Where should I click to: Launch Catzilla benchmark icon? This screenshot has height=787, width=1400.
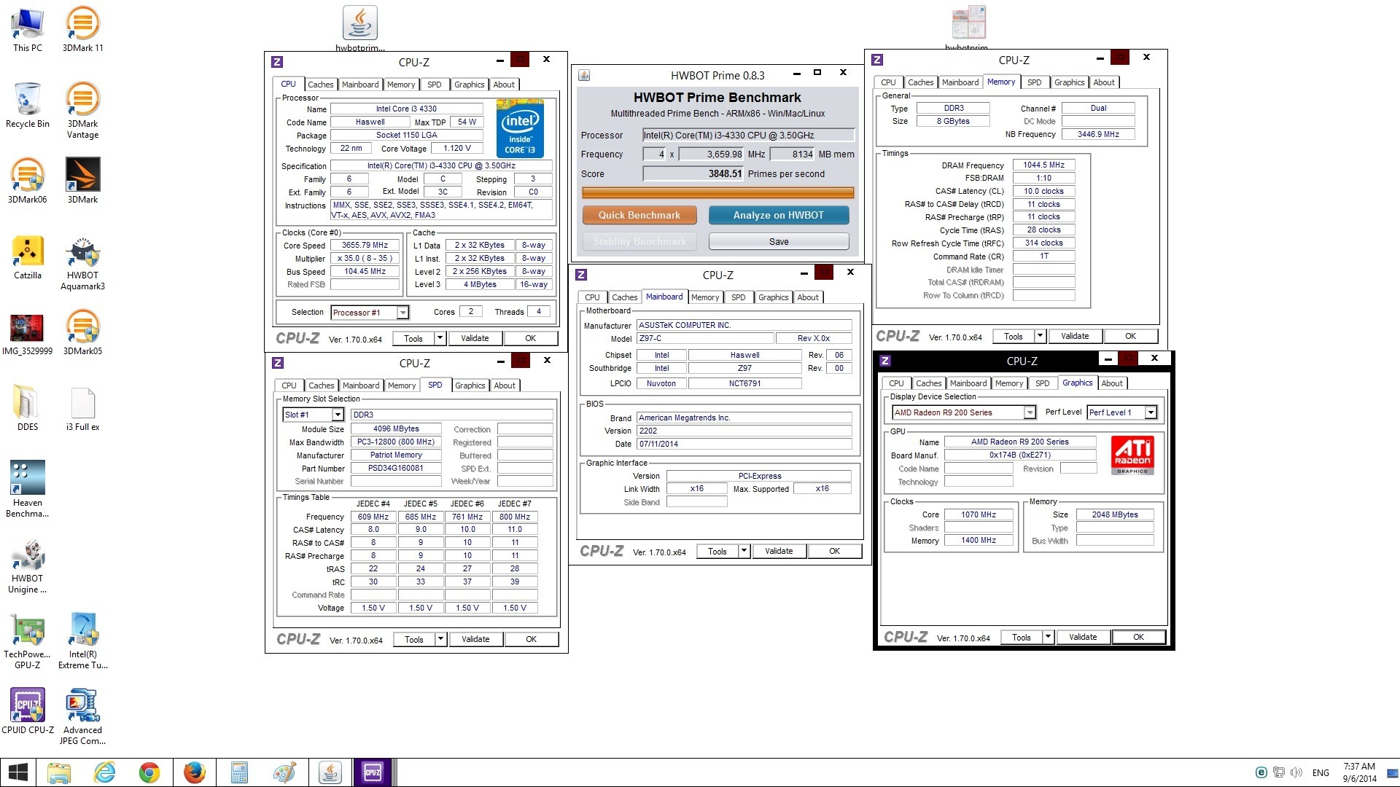(27, 257)
